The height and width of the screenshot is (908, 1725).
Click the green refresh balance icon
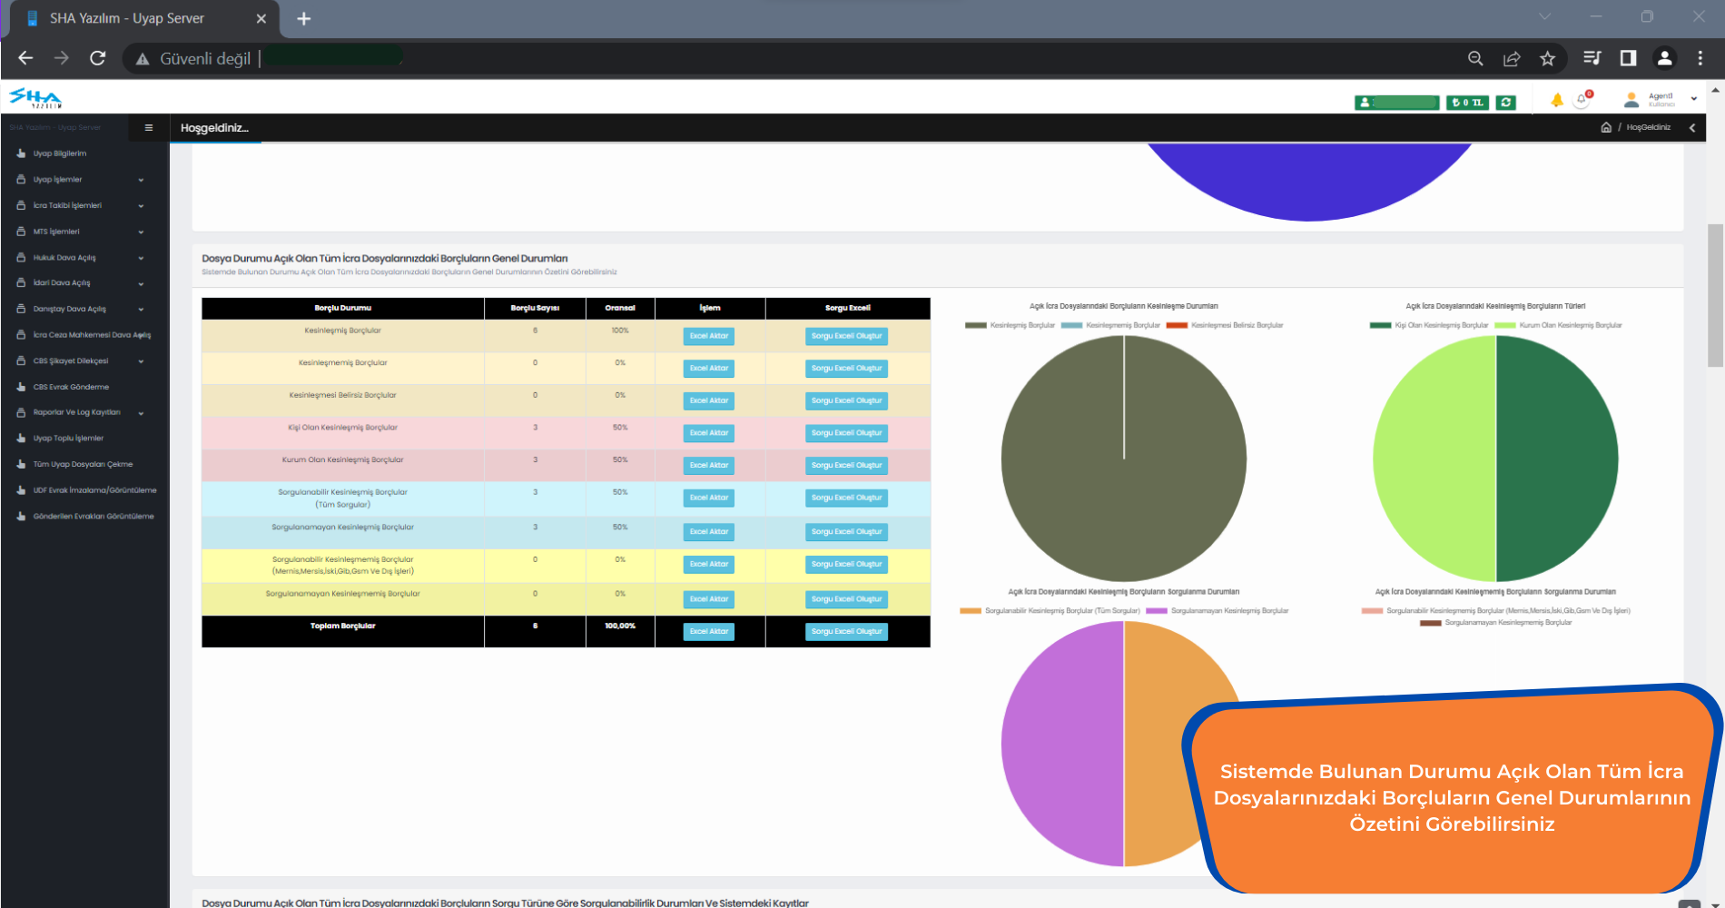tap(1506, 103)
